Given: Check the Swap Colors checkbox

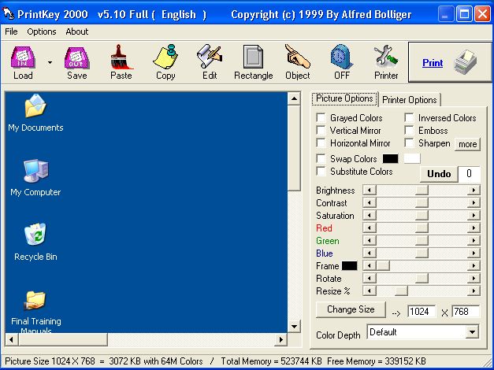Looking at the screenshot, I should click(321, 158).
